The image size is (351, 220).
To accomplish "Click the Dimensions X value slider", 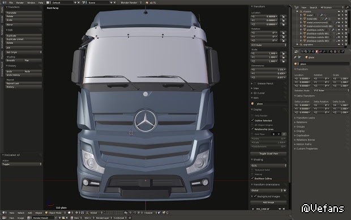I will (x=268, y=70).
